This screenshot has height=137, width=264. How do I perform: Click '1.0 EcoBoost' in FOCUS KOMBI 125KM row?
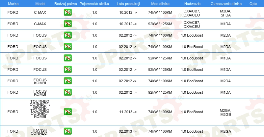tap(192, 92)
